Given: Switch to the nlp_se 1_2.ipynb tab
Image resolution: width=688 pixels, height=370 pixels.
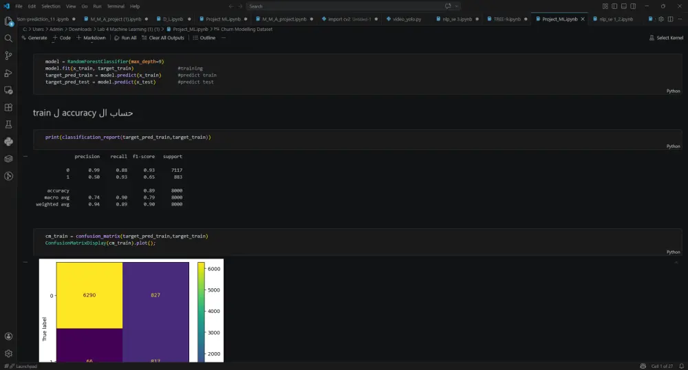Looking at the screenshot, I should click(x=616, y=19).
